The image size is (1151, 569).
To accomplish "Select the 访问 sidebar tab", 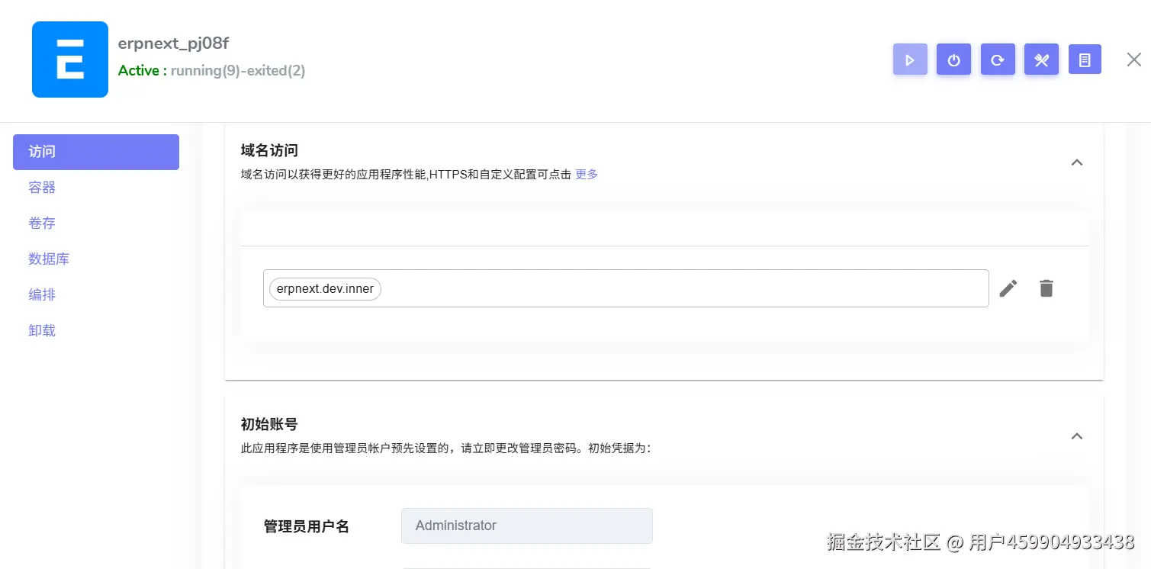I will pos(96,152).
